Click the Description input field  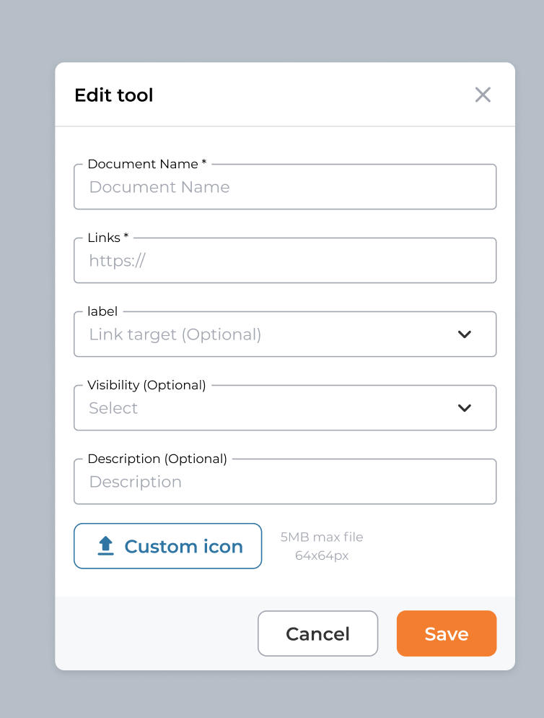tap(285, 482)
